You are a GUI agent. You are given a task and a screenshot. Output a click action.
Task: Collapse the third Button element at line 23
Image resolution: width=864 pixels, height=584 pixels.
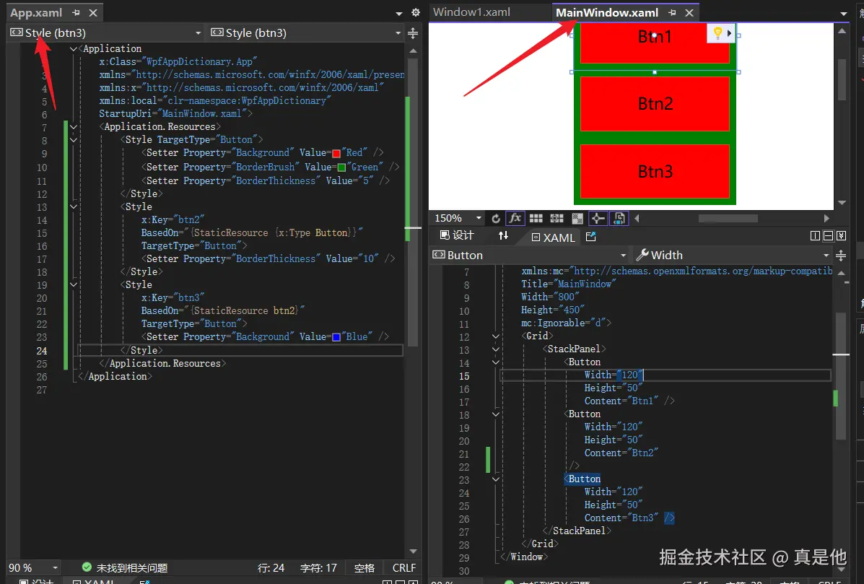[x=495, y=479]
